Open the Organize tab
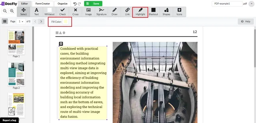This screenshot has width=256, height=123. pos(63,4)
